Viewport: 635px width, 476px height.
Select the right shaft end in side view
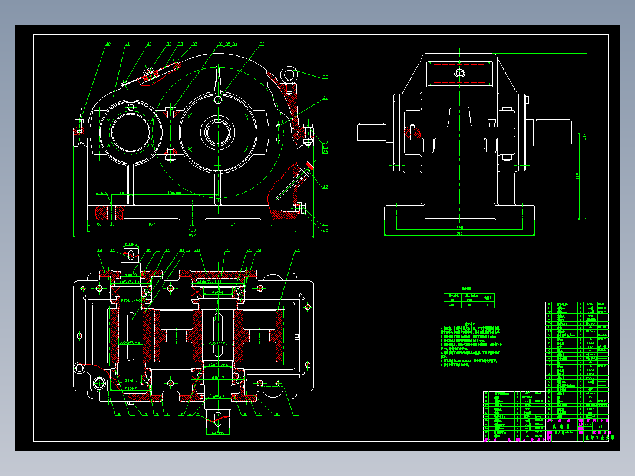[553, 131]
